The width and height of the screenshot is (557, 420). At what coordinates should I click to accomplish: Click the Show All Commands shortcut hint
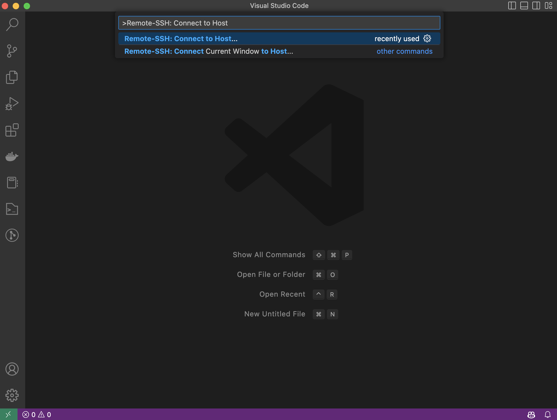292,255
